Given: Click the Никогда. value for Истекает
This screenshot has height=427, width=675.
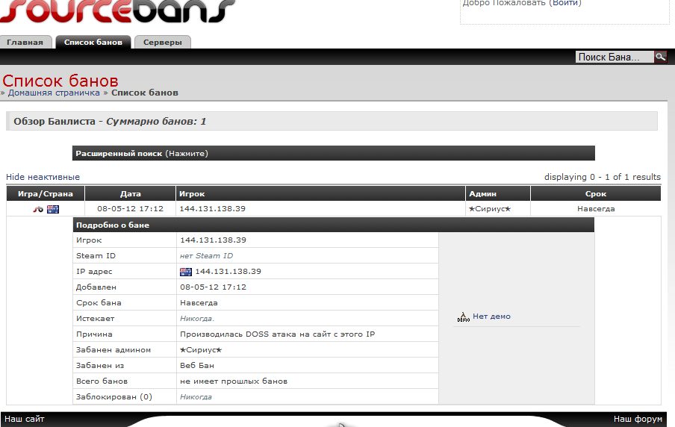Looking at the screenshot, I should [x=197, y=319].
